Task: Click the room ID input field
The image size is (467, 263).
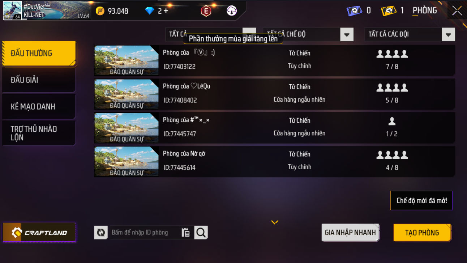Action: click(145, 233)
